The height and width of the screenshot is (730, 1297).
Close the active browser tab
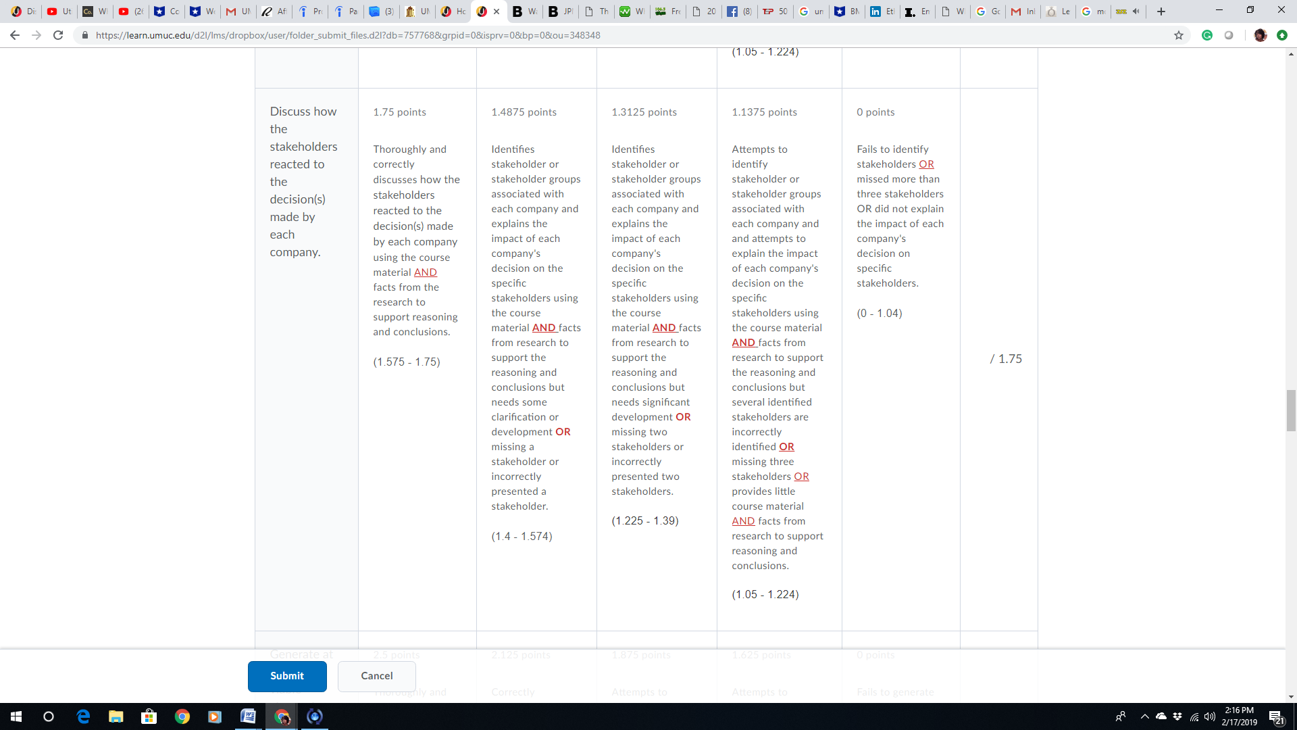pos(497,11)
